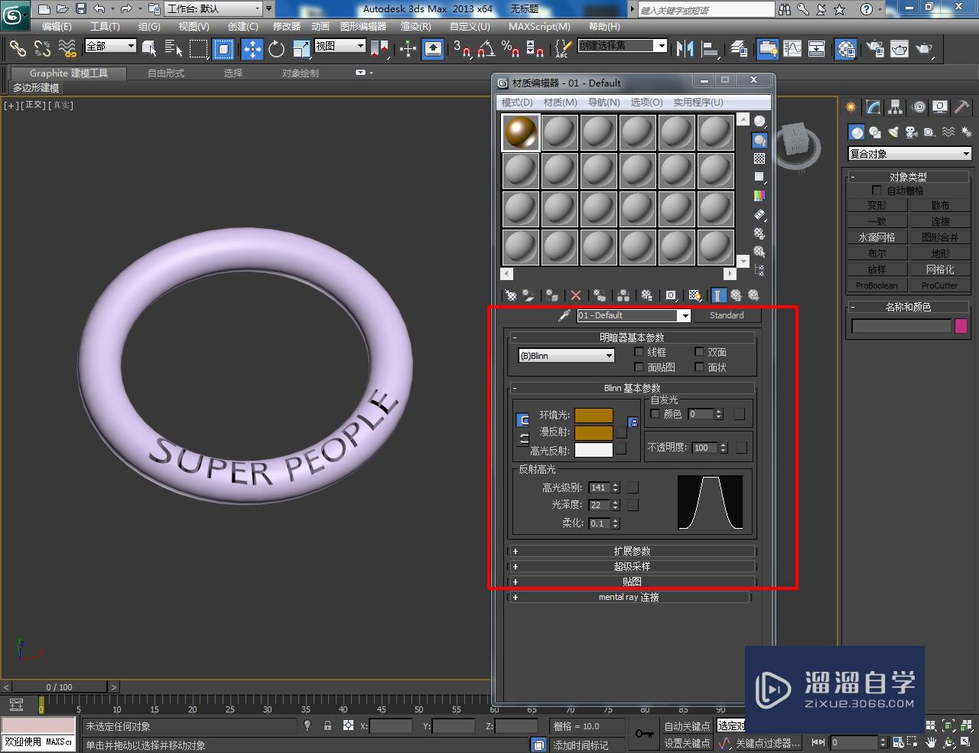Viewport: 979px width, 753px height.
Task: Open the 修改器 menu
Action: 287,26
